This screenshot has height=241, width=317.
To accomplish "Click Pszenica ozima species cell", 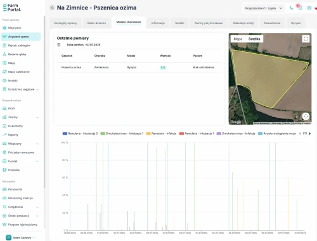I will 71,68.
